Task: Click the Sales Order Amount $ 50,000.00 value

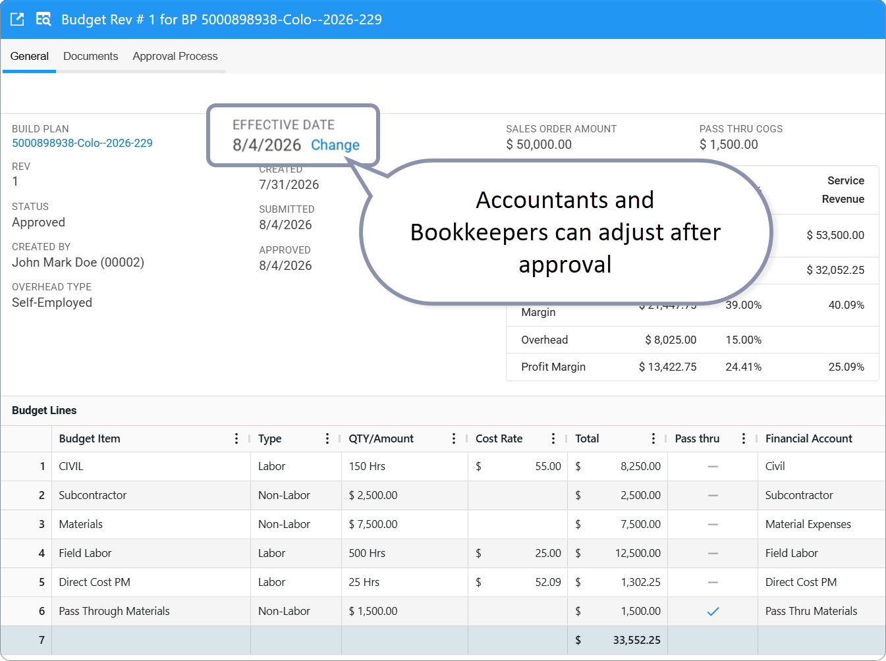Action: [x=539, y=144]
